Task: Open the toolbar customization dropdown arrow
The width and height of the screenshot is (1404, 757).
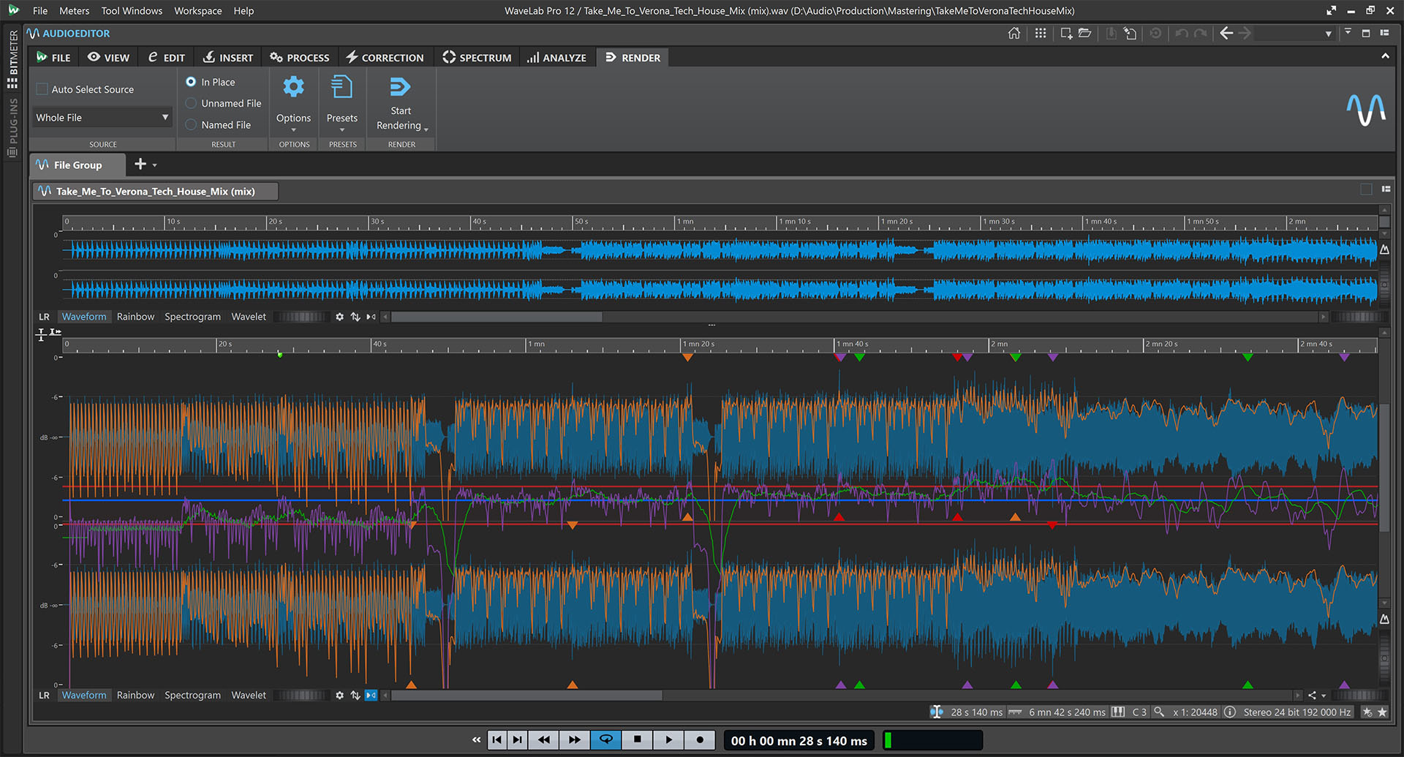Action: coord(1348,32)
